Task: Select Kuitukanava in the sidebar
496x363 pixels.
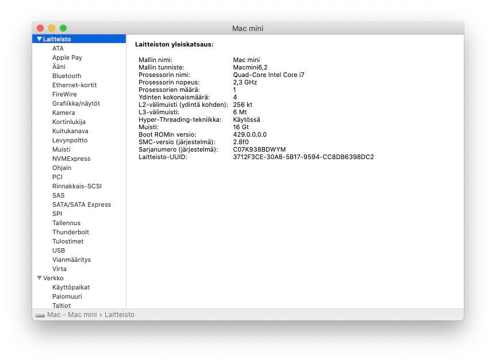Action: pyautogui.click(x=70, y=131)
